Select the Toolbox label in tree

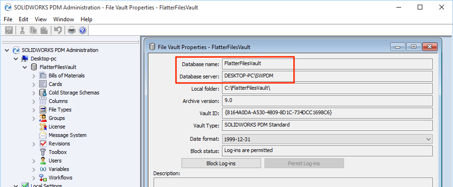click(58, 152)
